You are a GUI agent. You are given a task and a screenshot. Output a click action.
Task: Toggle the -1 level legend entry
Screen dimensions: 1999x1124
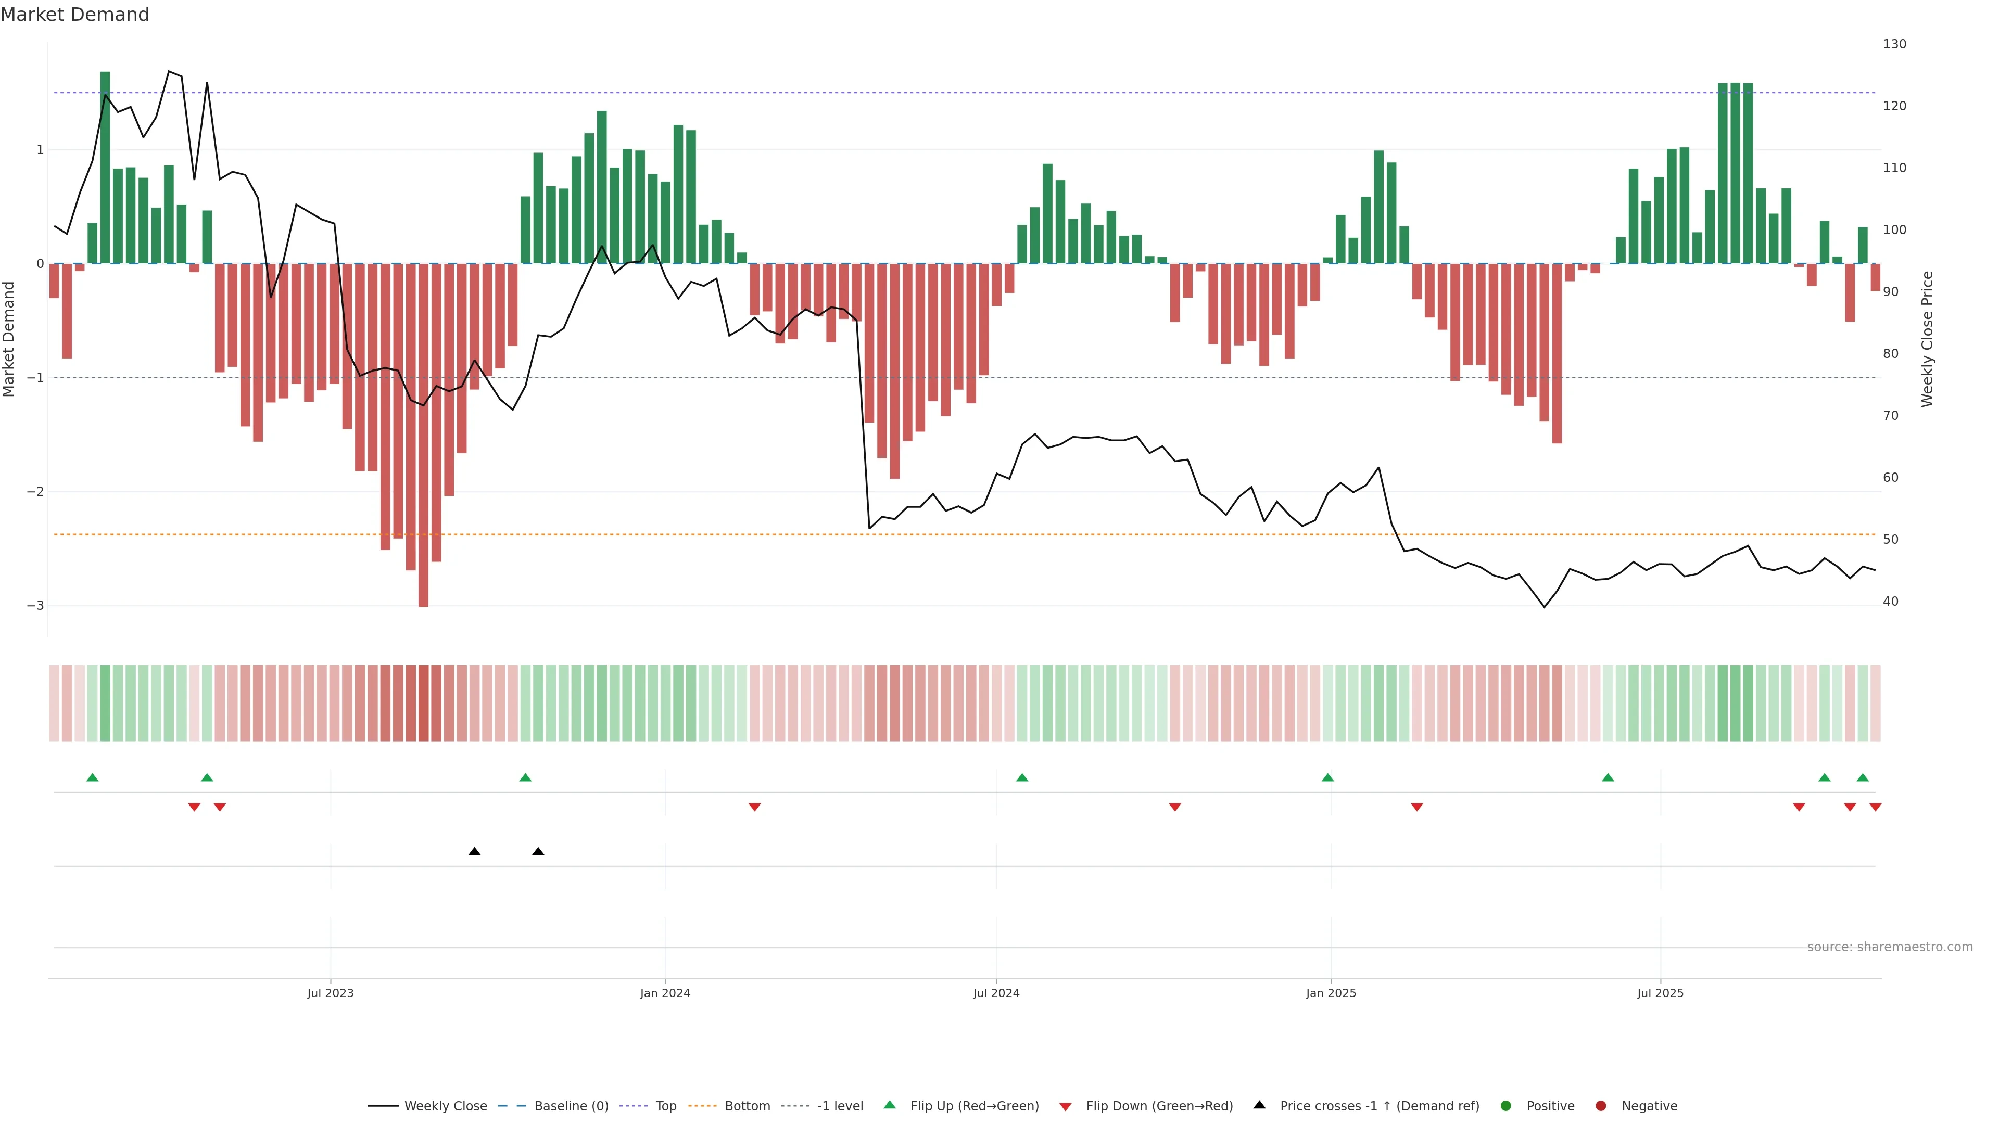tap(840, 1105)
